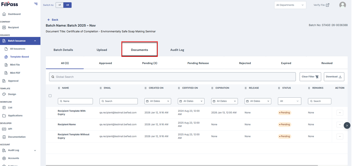Open Template-Based in sidebar
This screenshot has height=166, width=352.
pyautogui.click(x=19, y=57)
